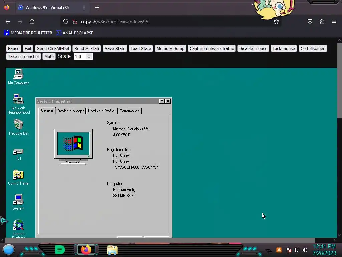Open the taskbar clock and date
The height and width of the screenshot is (257, 342).
(x=324, y=250)
